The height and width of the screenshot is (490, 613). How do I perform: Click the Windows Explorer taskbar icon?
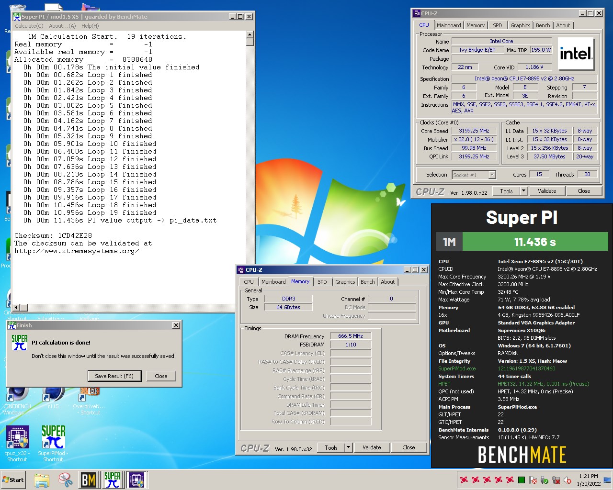pyautogui.click(x=42, y=480)
